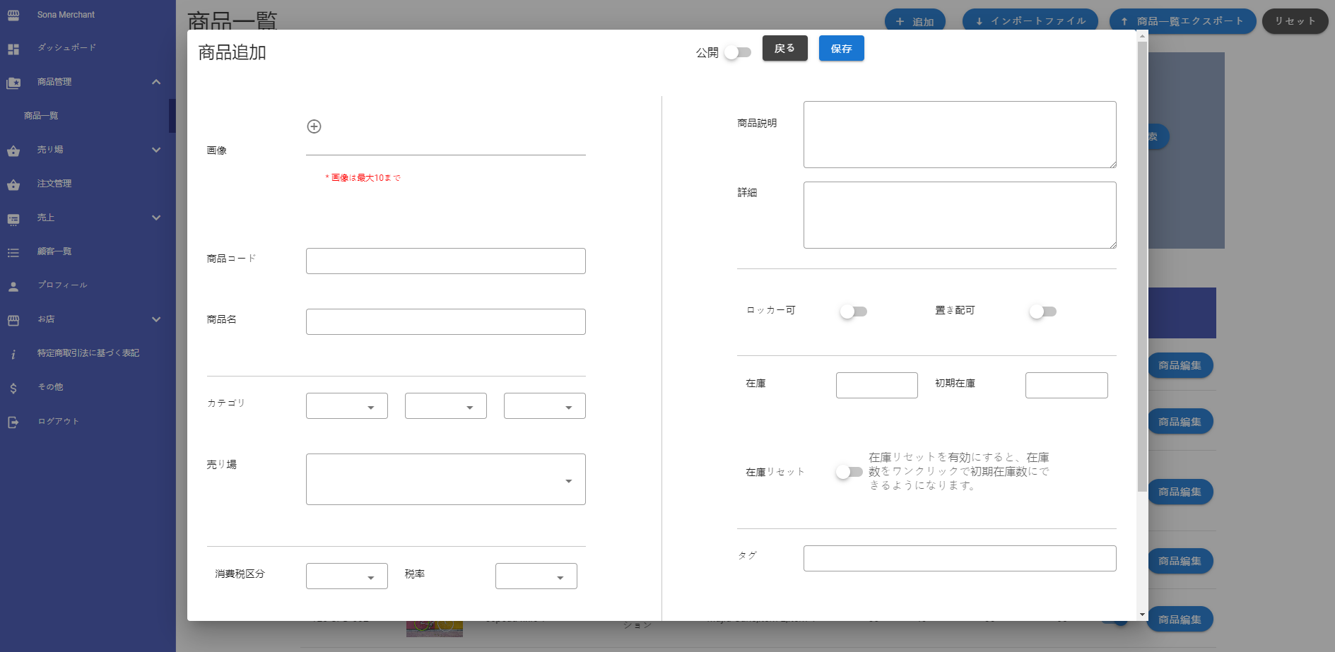Enable the ロッカー可 toggle
Screen dimensions: 1335x652
coord(853,312)
